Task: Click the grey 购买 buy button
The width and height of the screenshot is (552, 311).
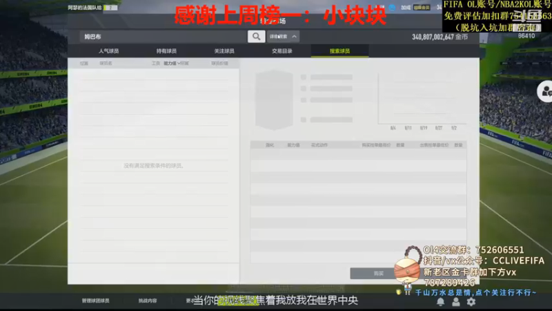Action: (x=378, y=273)
